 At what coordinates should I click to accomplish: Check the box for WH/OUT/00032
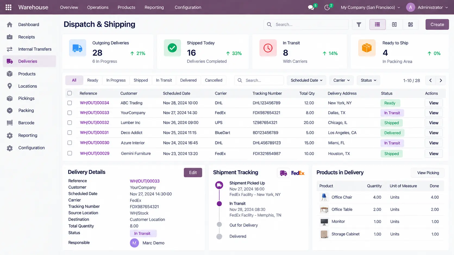70,122
